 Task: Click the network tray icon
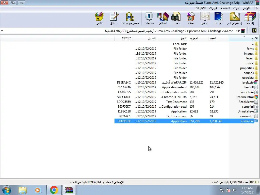(222, 190)
